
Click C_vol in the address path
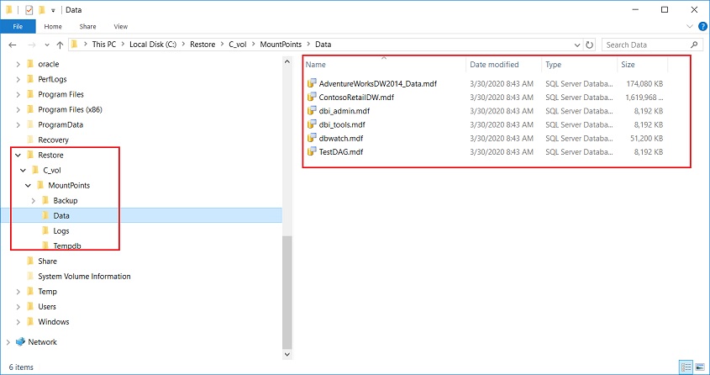(x=238, y=45)
